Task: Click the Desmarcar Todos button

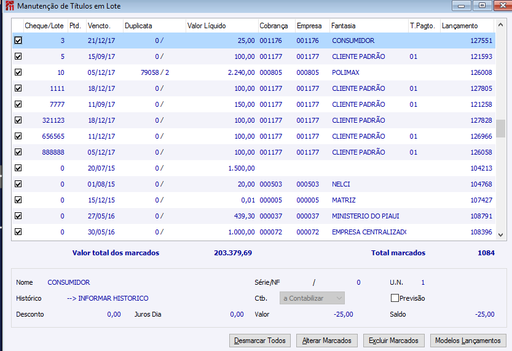Action: 260,341
